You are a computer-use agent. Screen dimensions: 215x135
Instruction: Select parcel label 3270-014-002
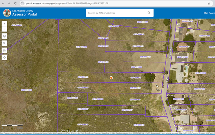27,90
